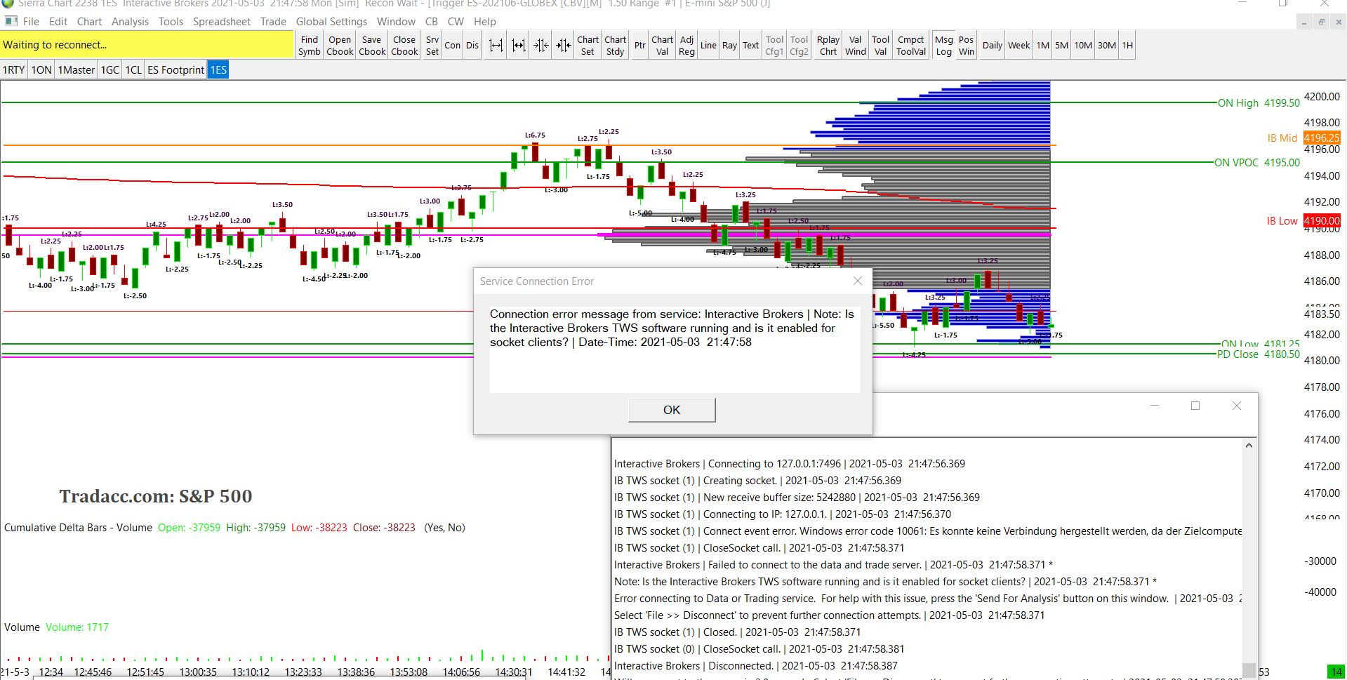
Task: Click the Waiting to reconnect status field
Action: [147, 45]
